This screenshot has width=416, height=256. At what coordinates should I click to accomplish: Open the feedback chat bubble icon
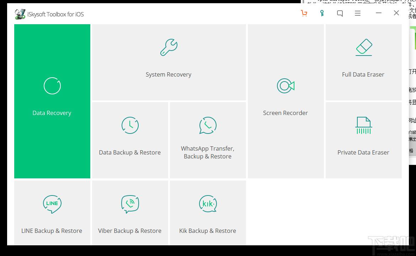coord(340,13)
